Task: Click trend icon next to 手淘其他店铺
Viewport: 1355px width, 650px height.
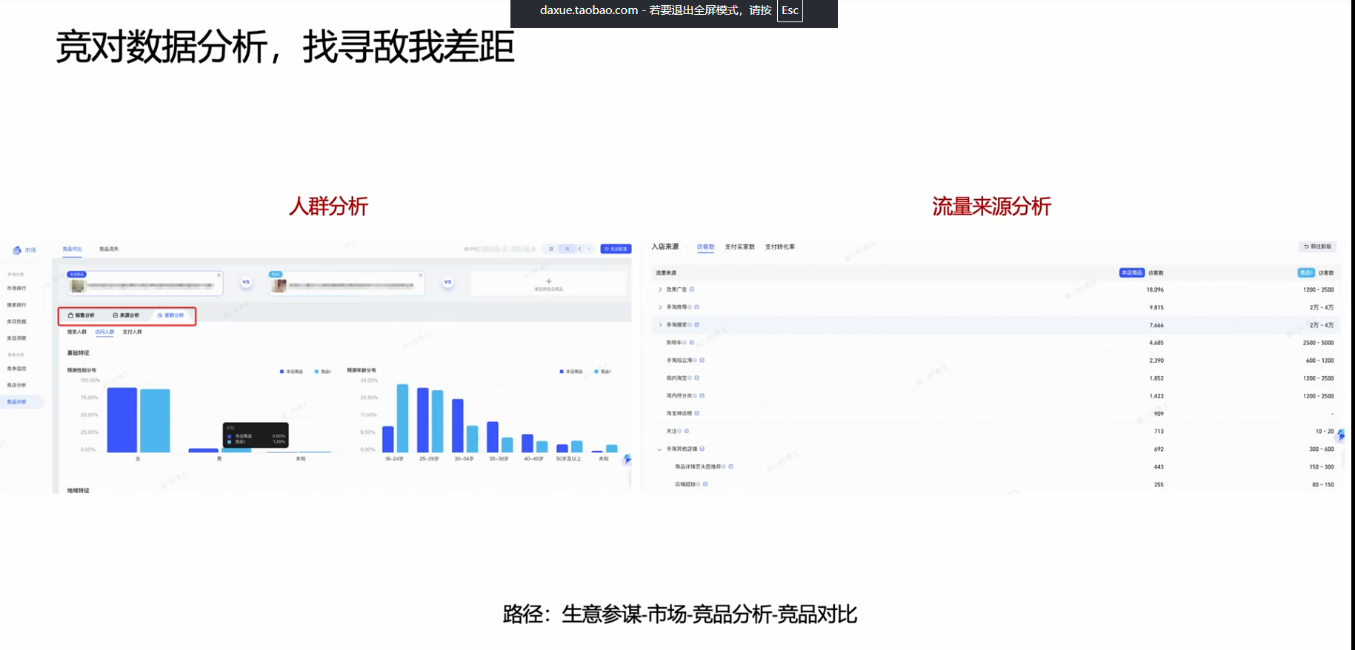Action: (702, 449)
